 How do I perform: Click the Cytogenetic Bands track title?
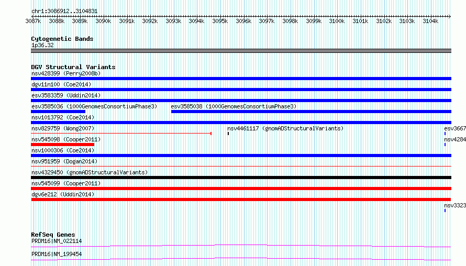(62, 39)
